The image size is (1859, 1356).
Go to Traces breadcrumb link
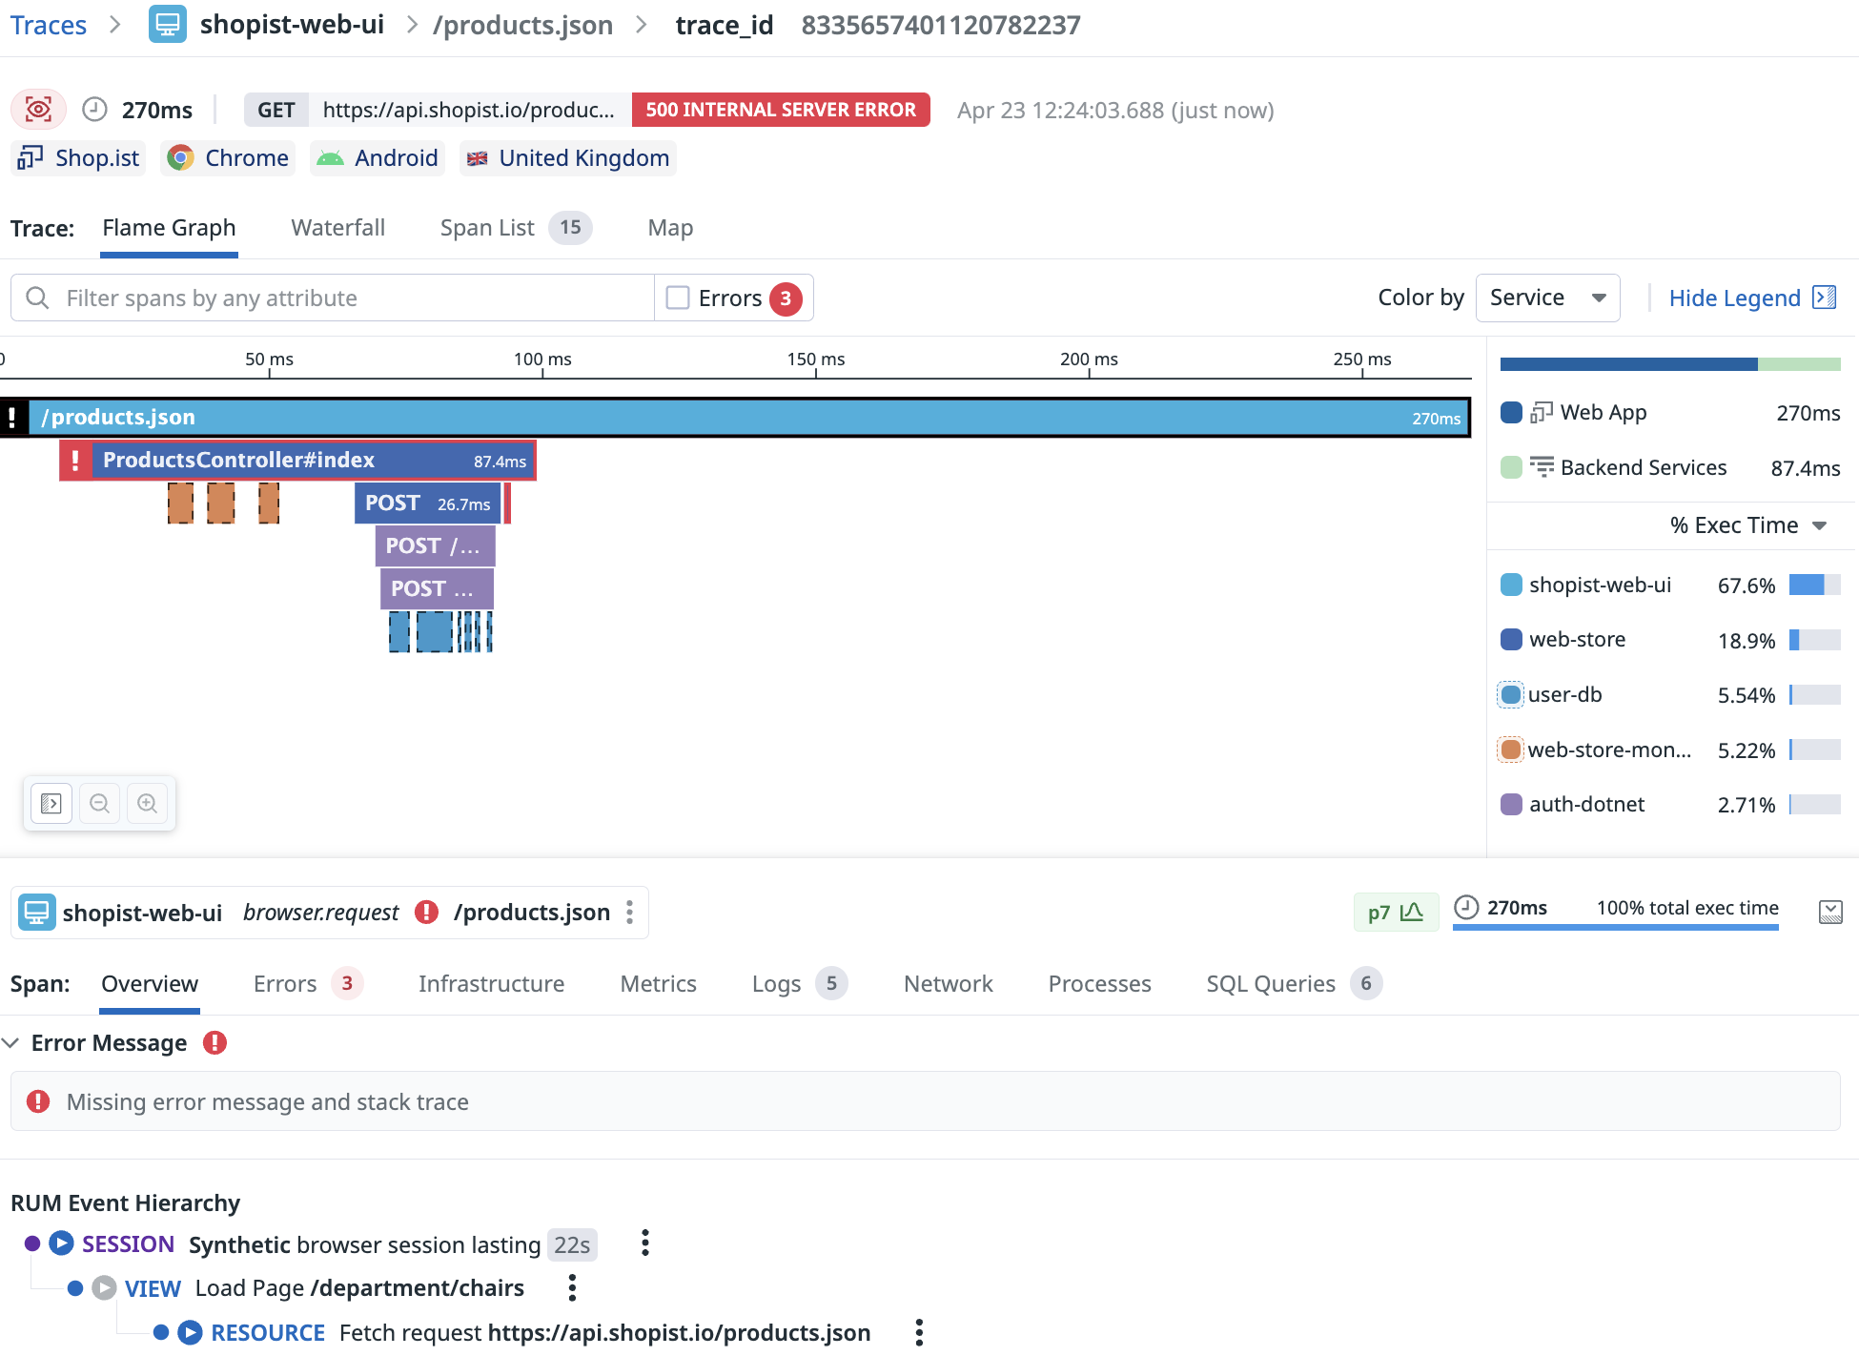point(48,25)
